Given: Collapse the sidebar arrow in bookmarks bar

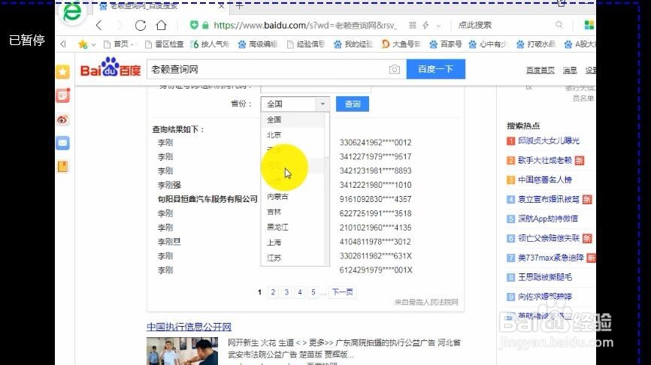Looking at the screenshot, I should [x=63, y=44].
